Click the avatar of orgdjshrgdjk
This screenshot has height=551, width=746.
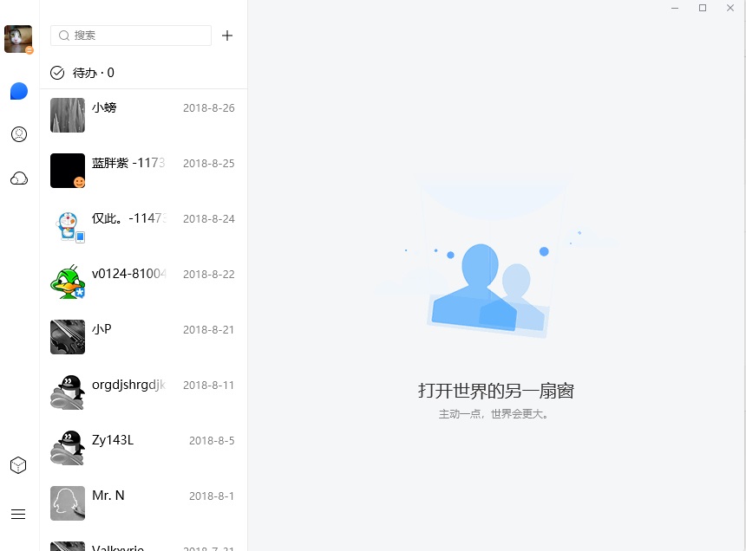[67, 391]
